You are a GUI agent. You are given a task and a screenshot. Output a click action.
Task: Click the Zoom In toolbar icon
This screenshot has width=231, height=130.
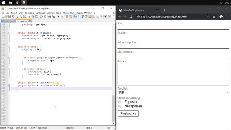click(58, 16)
